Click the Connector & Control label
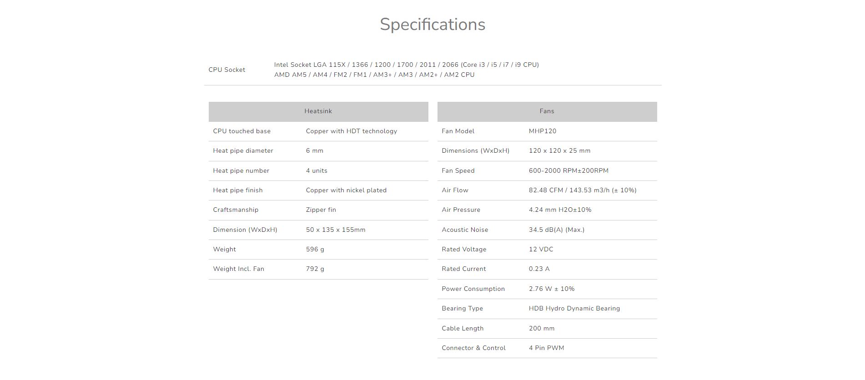The height and width of the screenshot is (380, 865). pos(473,348)
